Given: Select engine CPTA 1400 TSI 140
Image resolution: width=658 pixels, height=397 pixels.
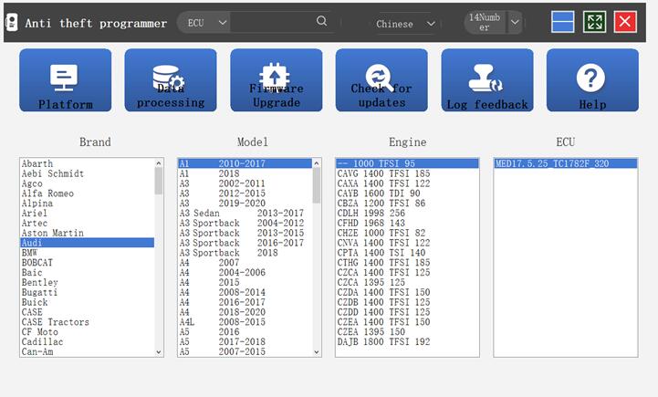Looking at the screenshot, I should click(x=407, y=253).
